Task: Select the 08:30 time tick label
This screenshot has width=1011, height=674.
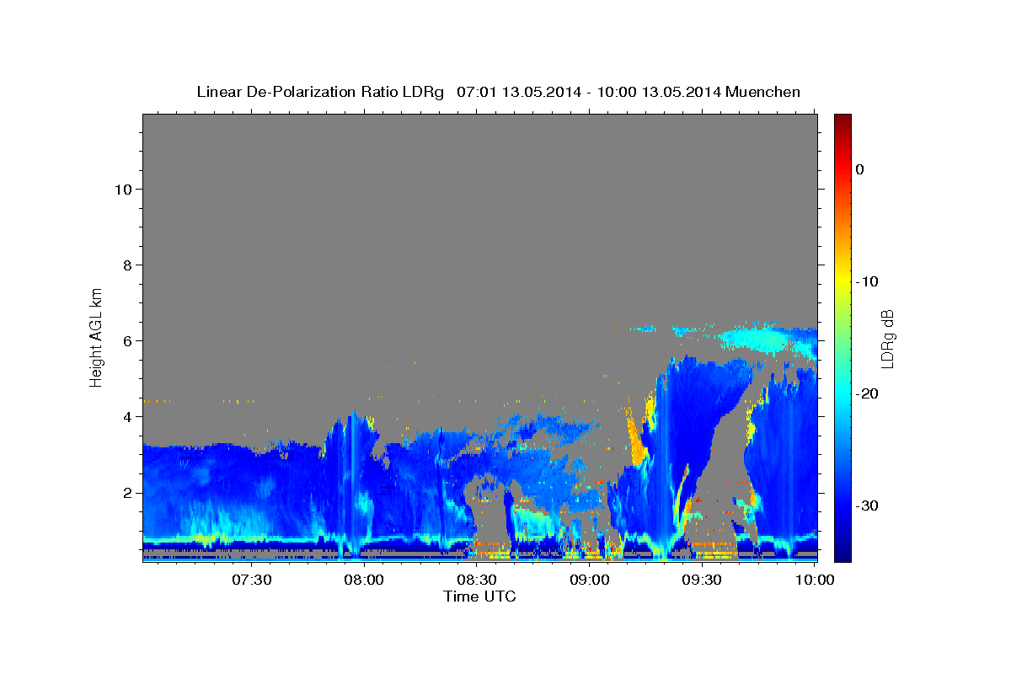Action: point(477,580)
